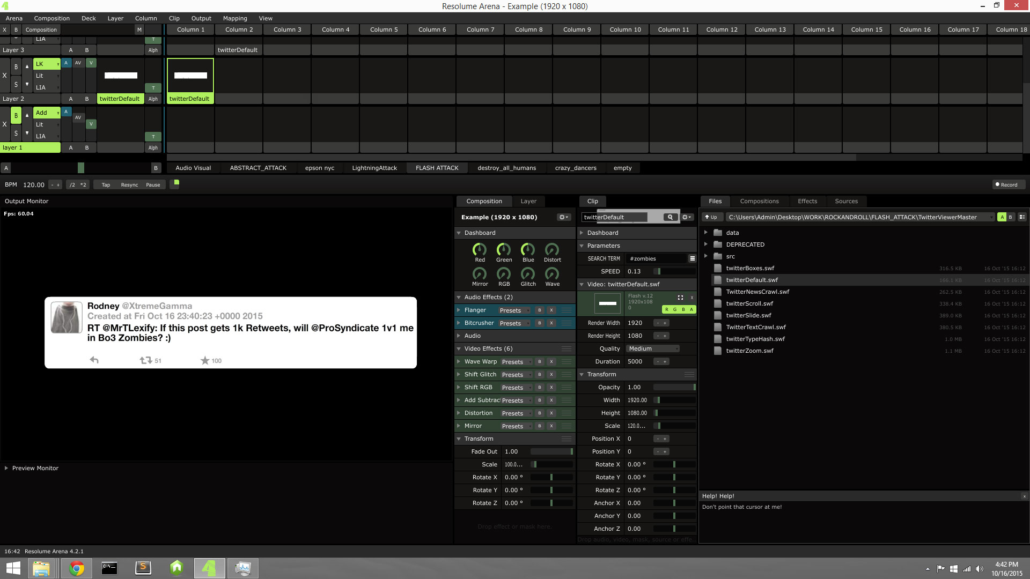Click the Tap tempo button

[x=106, y=185]
